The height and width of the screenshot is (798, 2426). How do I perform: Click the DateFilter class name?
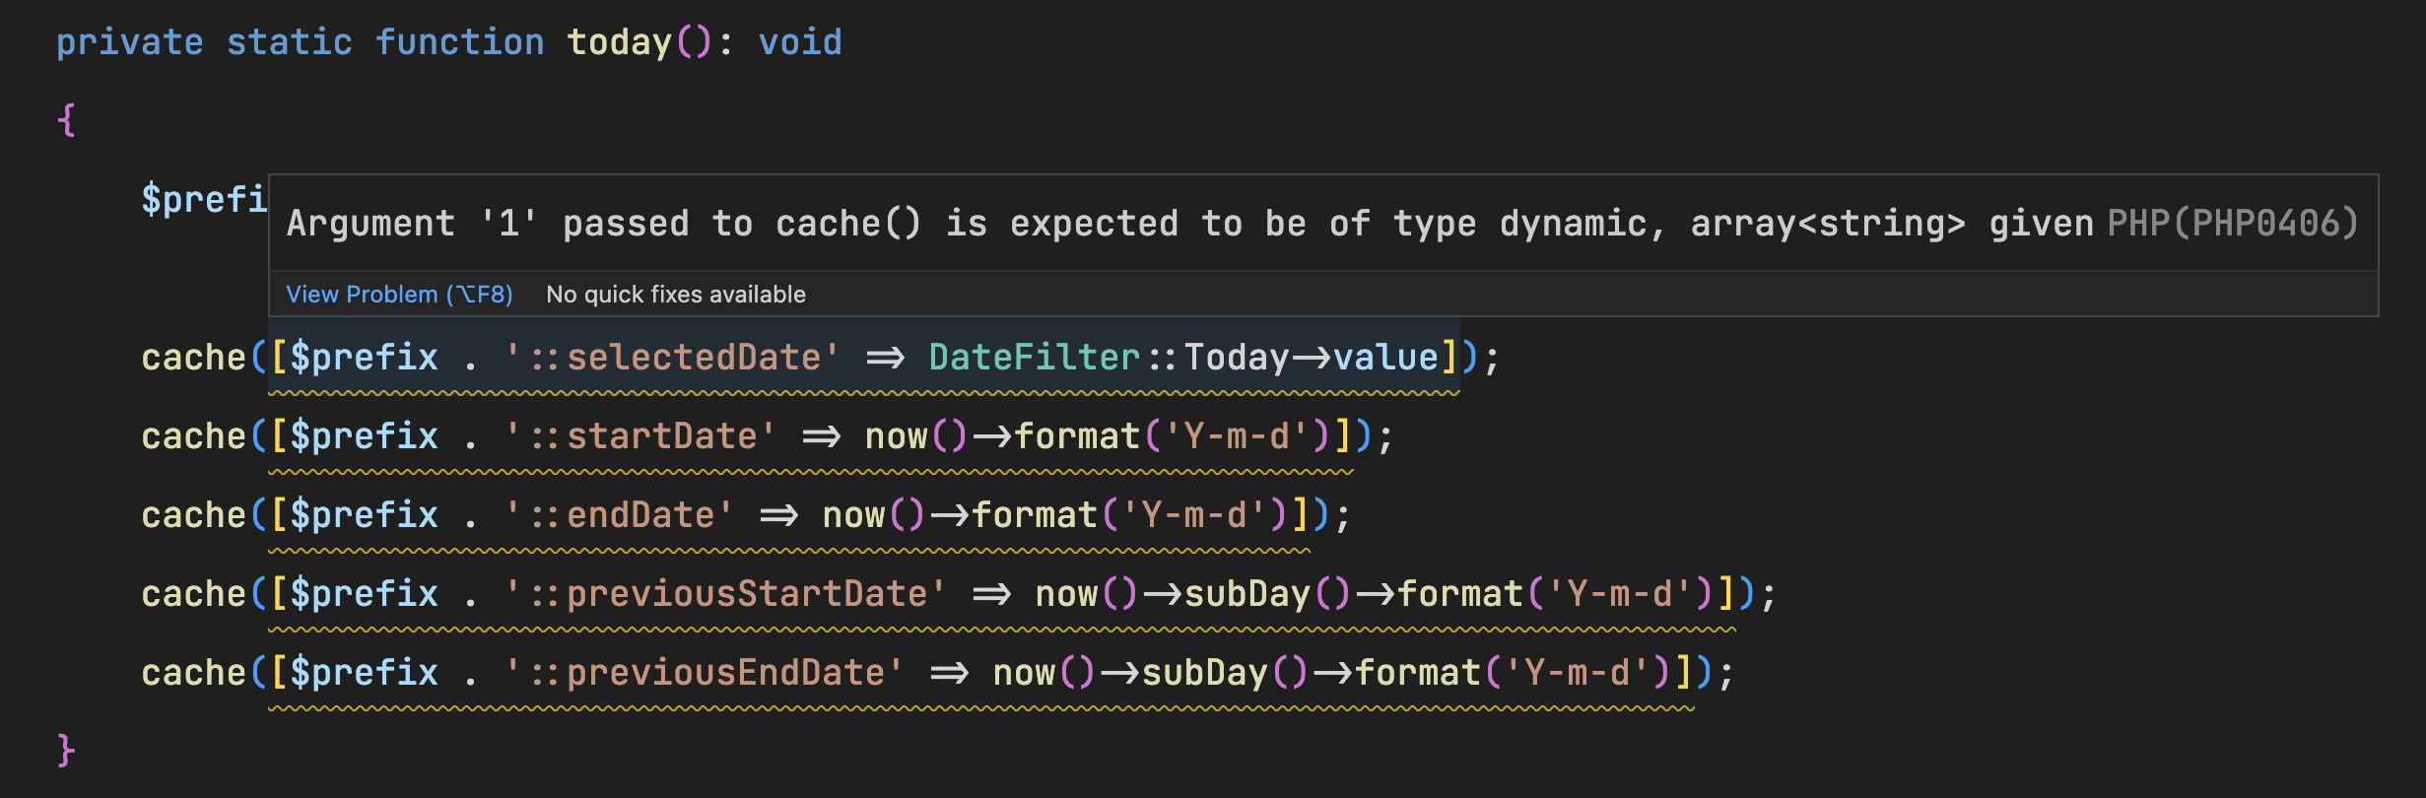(x=1034, y=358)
